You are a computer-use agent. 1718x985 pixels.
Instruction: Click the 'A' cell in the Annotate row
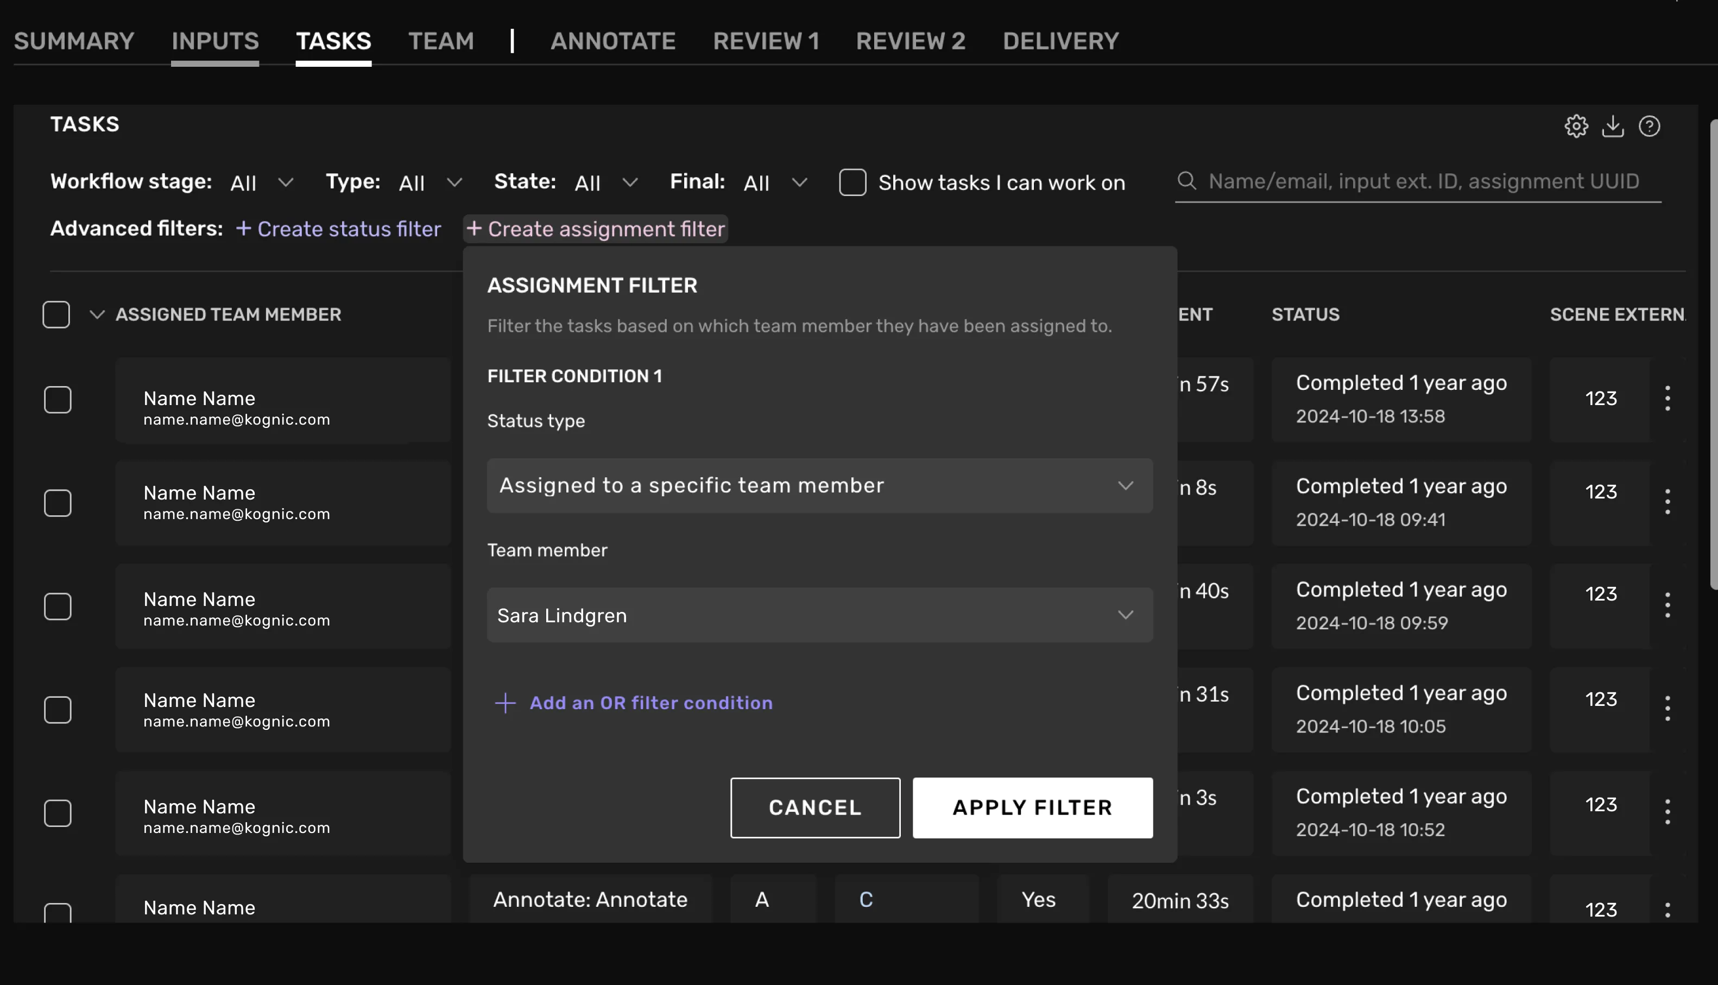[x=773, y=899]
